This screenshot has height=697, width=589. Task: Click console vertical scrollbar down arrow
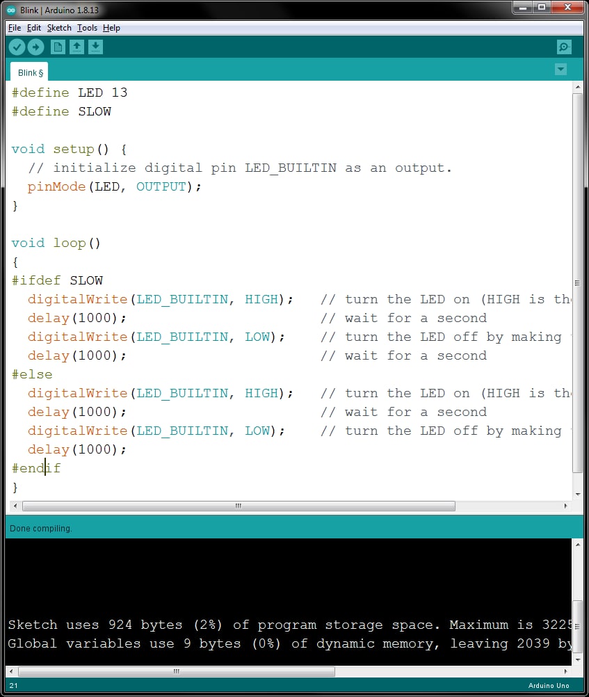point(577,660)
